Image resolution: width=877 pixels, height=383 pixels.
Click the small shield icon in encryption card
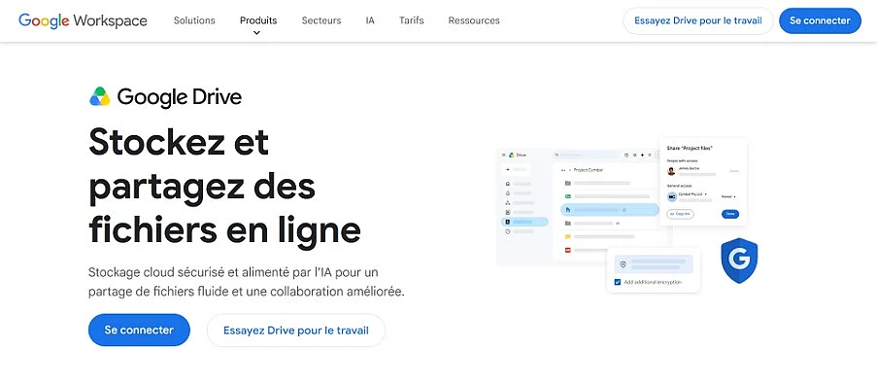pyautogui.click(x=623, y=263)
